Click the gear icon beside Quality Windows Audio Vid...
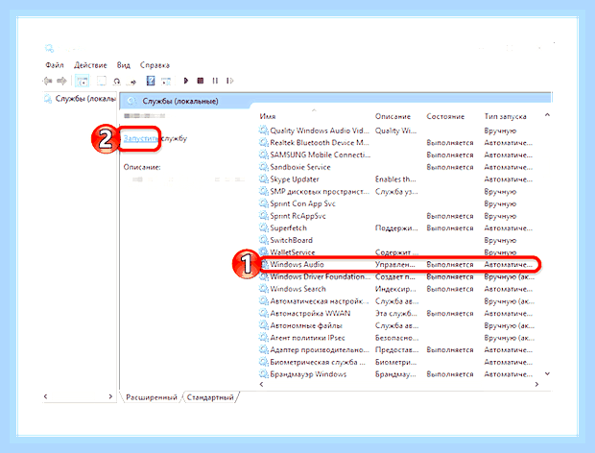This screenshot has width=595, height=453. (263, 131)
